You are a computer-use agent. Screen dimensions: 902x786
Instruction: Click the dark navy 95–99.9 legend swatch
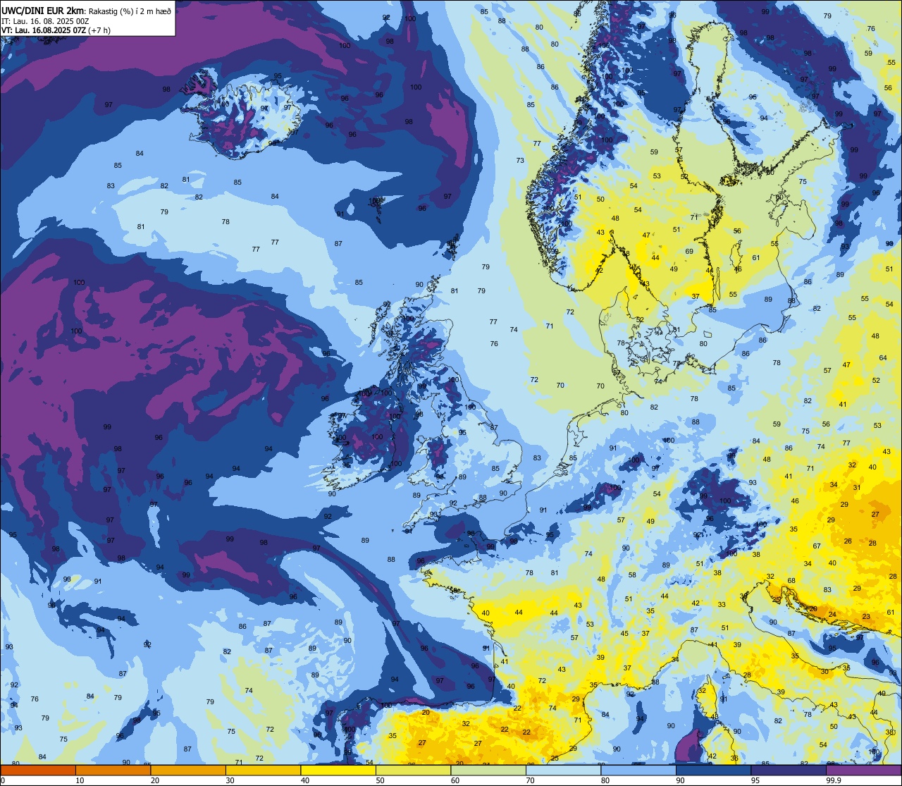[x=789, y=770]
